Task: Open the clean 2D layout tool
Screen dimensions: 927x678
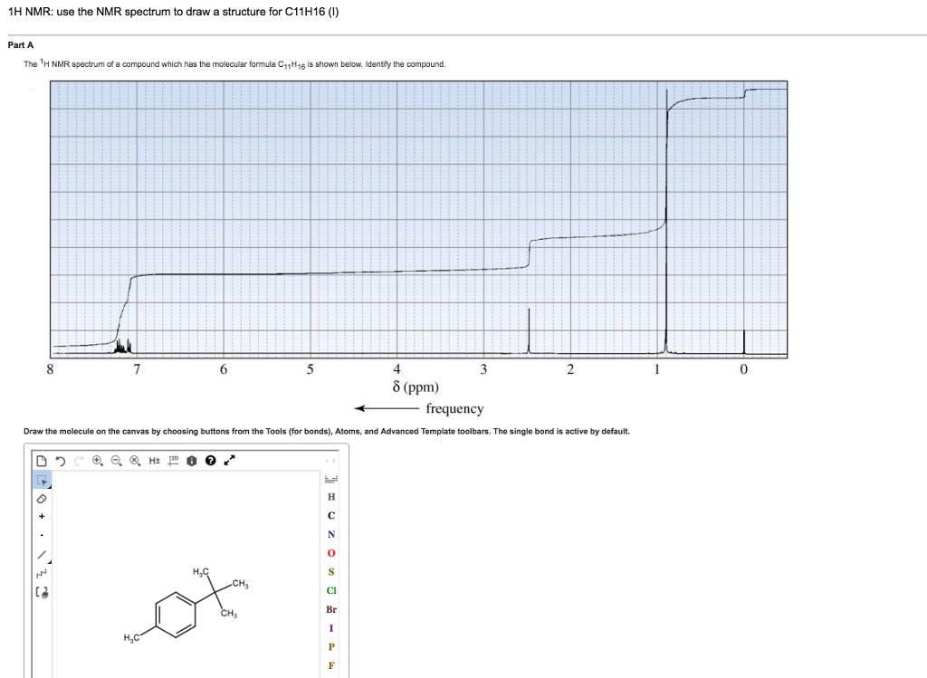Action: [173, 461]
